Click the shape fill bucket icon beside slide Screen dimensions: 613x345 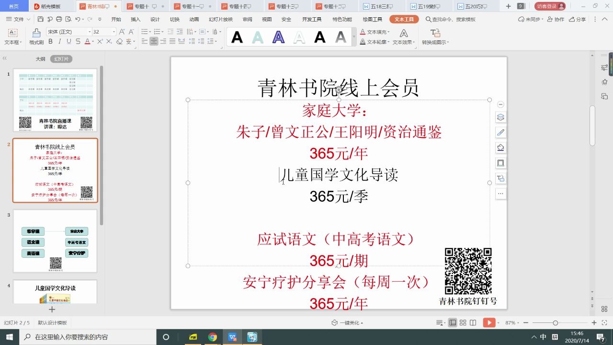500,148
